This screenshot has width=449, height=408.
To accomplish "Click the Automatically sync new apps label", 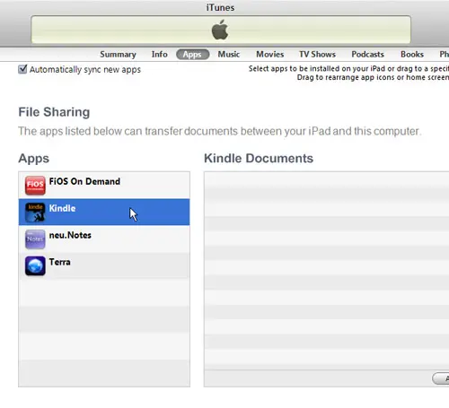I will tap(85, 70).
